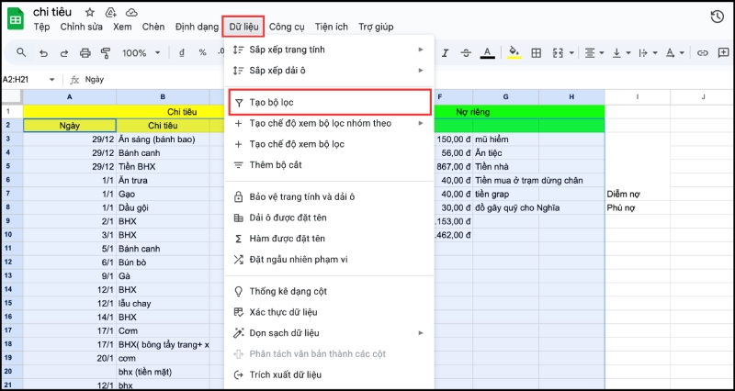The width and height of the screenshot is (735, 391).
Task: Open the zoom 100% dropdown
Action: point(141,53)
